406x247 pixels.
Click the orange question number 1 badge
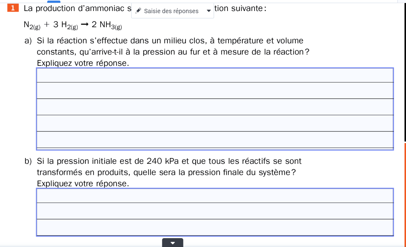click(x=12, y=8)
